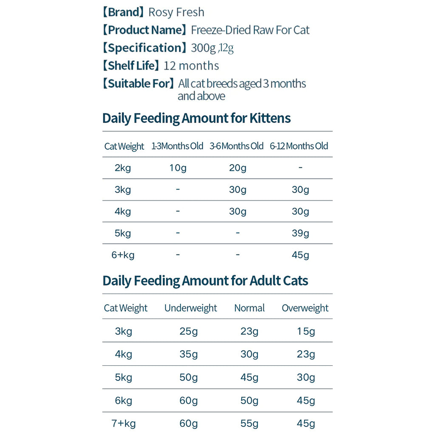Select the 10g cell in the 2kg kitten row
The height and width of the screenshot is (435, 435).
[178, 168]
